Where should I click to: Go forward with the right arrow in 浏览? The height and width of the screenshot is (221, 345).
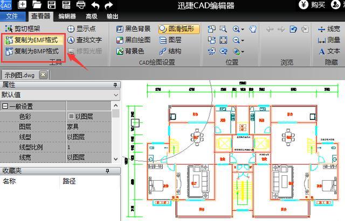[281, 29]
